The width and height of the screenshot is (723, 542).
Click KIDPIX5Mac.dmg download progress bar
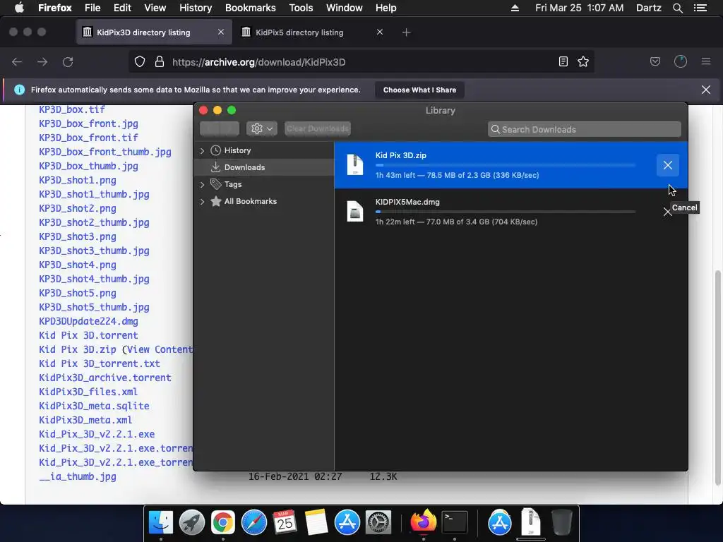506,212
